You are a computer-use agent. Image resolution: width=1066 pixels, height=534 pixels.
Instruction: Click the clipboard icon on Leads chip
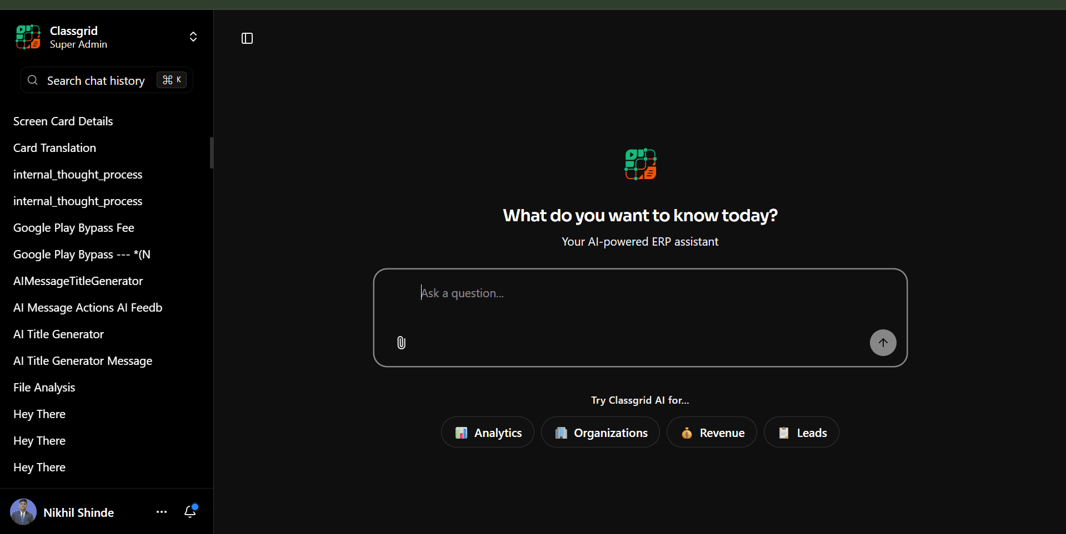[784, 433]
